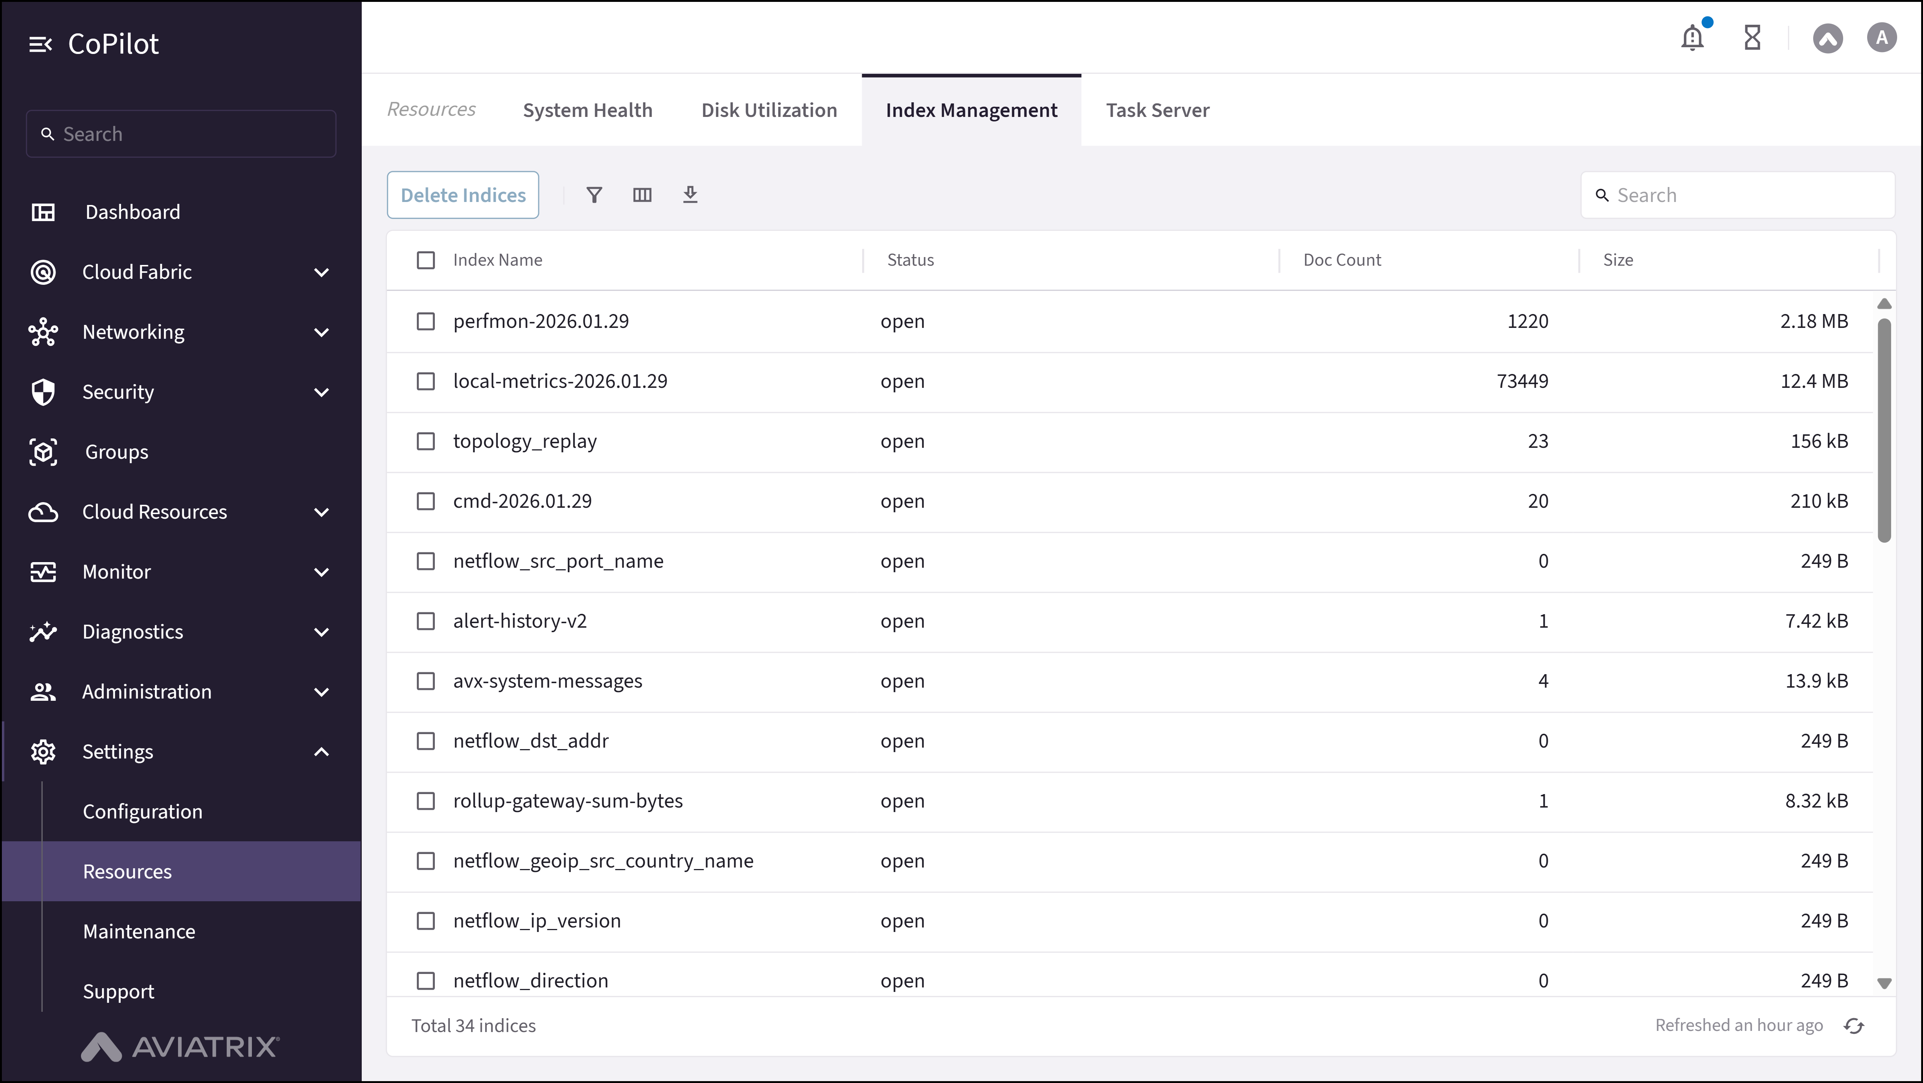Click the task history hourglass icon
Screen dimensions: 1923x1083
pyautogui.click(x=1753, y=37)
